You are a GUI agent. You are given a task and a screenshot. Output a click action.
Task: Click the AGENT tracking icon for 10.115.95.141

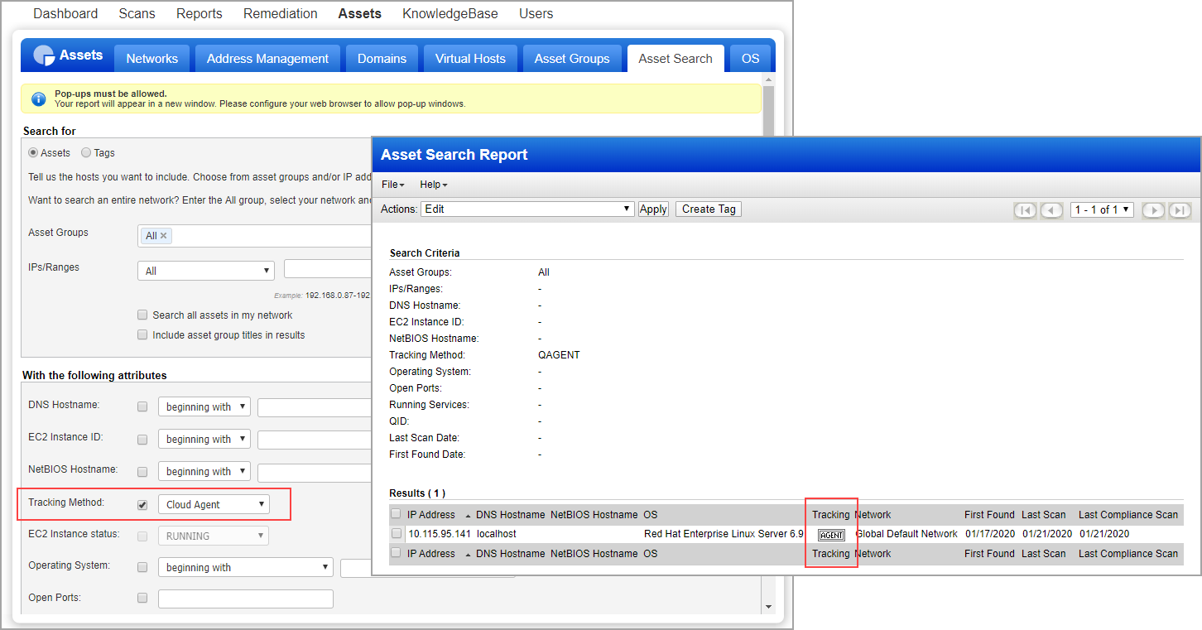coord(832,534)
